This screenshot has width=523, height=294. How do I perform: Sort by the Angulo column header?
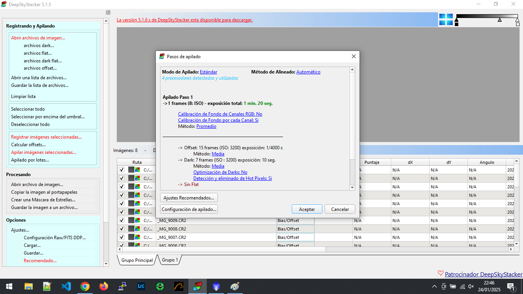(x=487, y=162)
